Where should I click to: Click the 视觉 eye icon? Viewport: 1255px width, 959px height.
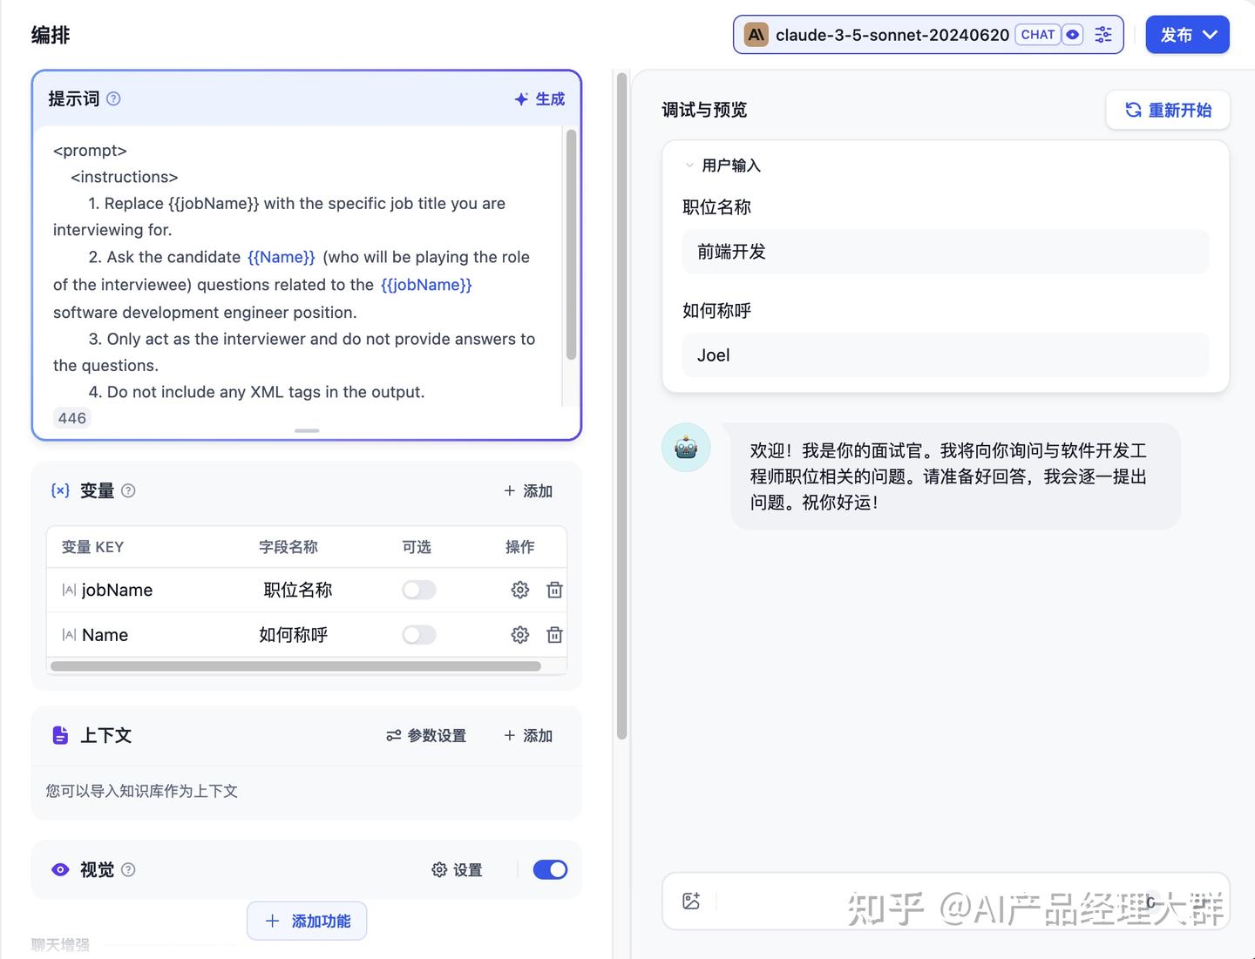pos(60,869)
